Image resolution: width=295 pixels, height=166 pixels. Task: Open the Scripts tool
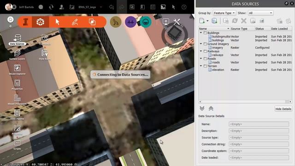coord(17,143)
